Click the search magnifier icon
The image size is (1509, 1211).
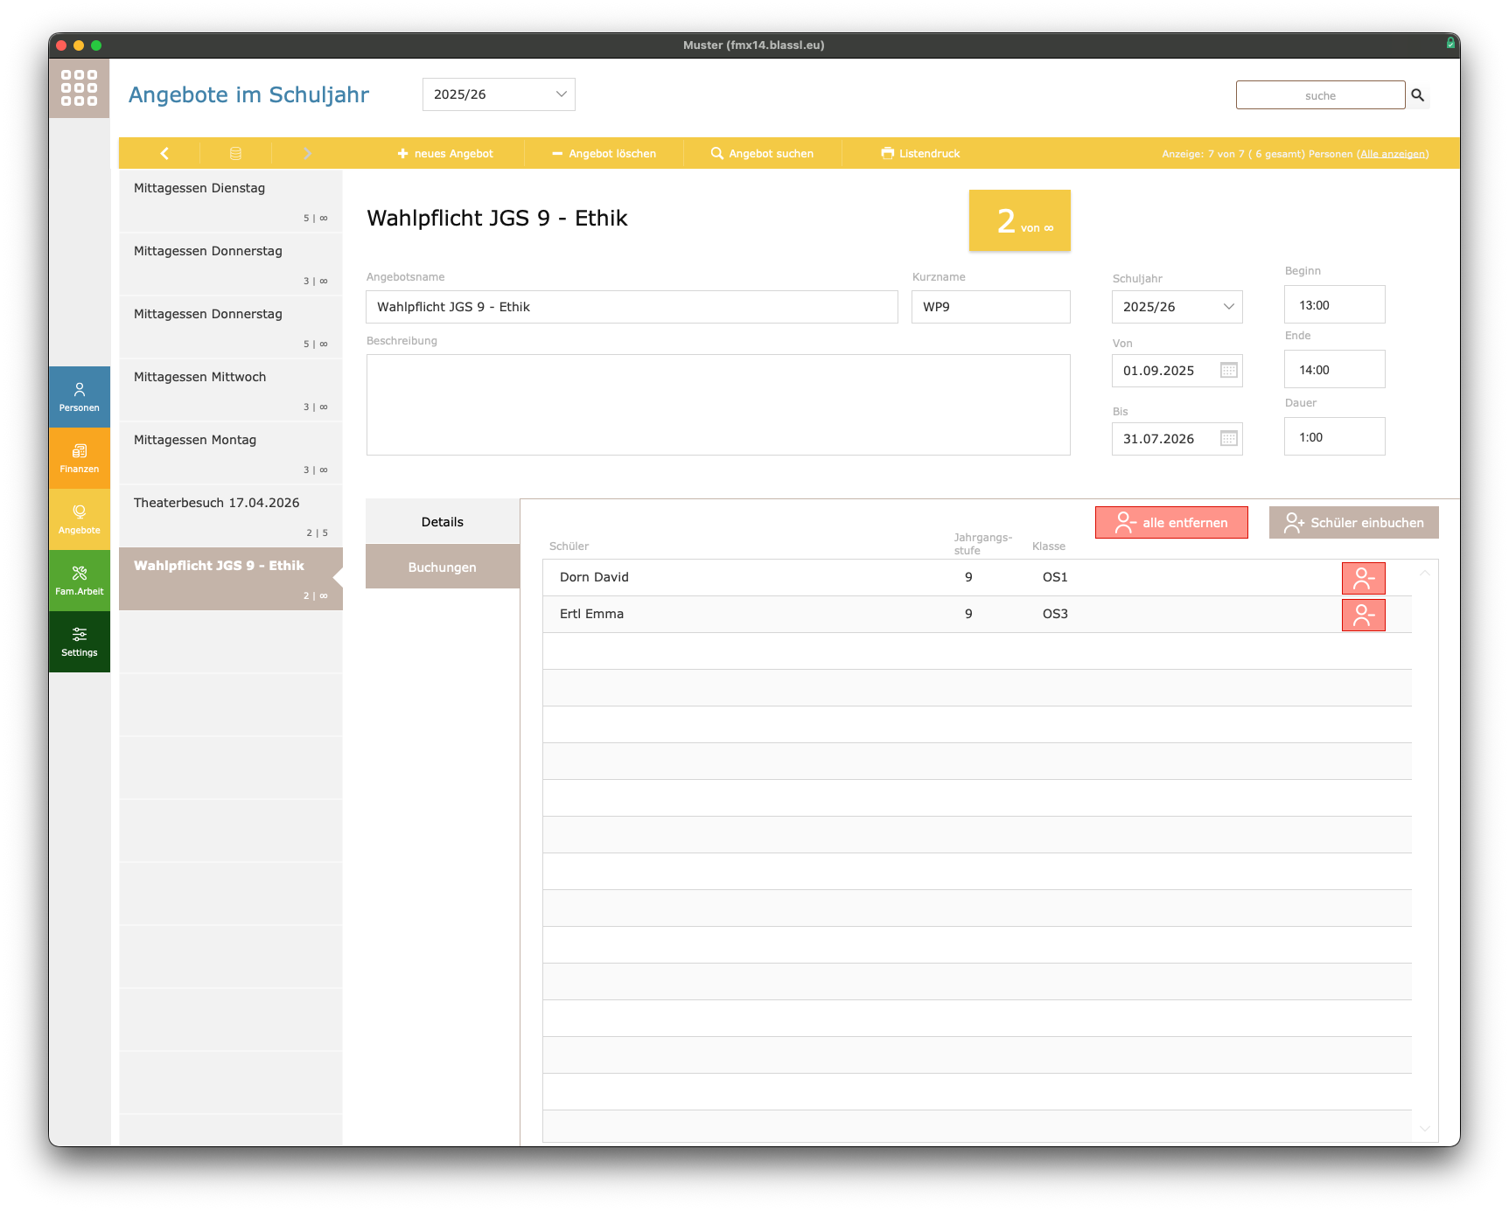[1417, 95]
